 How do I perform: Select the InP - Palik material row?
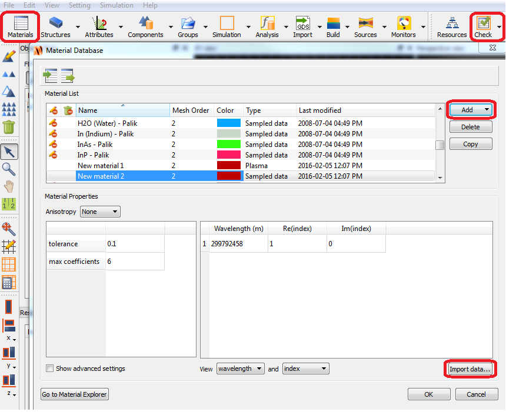coord(93,155)
